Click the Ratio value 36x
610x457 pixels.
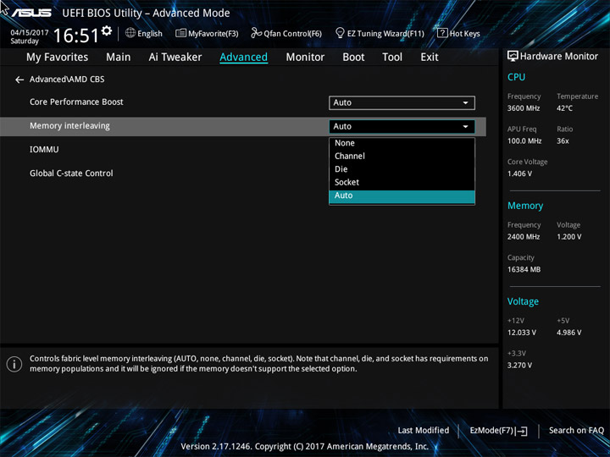click(x=563, y=141)
